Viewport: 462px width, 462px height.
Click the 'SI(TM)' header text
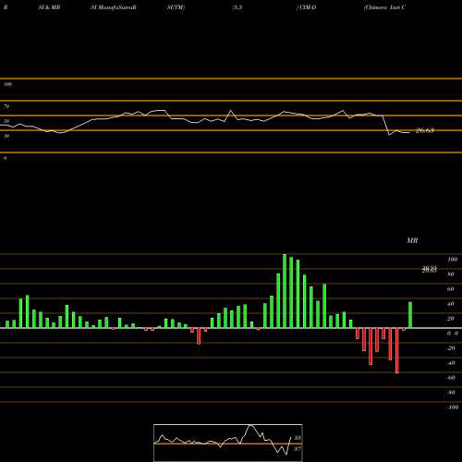tap(176, 7)
